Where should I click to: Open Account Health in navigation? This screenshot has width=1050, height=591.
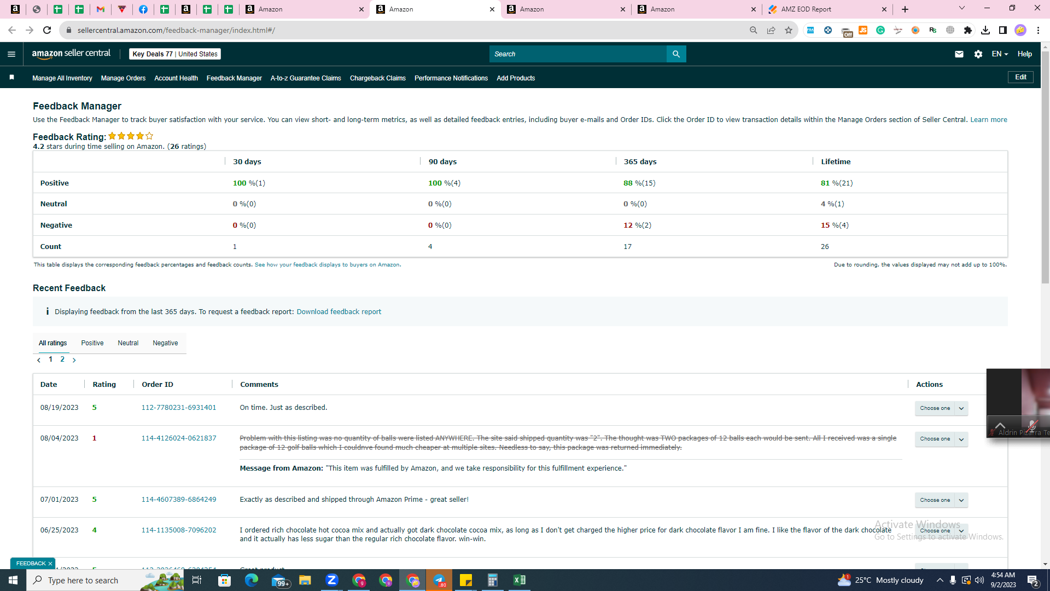point(176,78)
